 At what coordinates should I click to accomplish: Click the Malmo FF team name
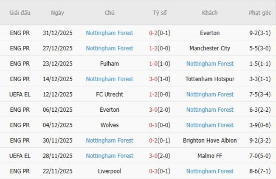pyautogui.click(x=210, y=156)
